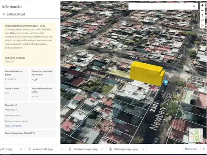Toggle the 3D view map button
The width and height of the screenshot is (207, 155).
tap(202, 25)
